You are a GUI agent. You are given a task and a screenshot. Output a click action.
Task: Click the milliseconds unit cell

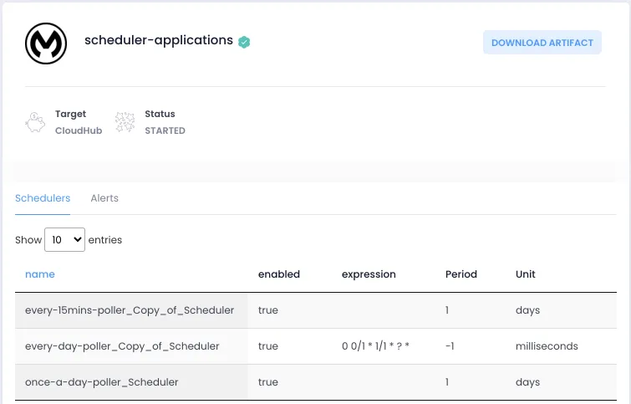[x=547, y=346]
